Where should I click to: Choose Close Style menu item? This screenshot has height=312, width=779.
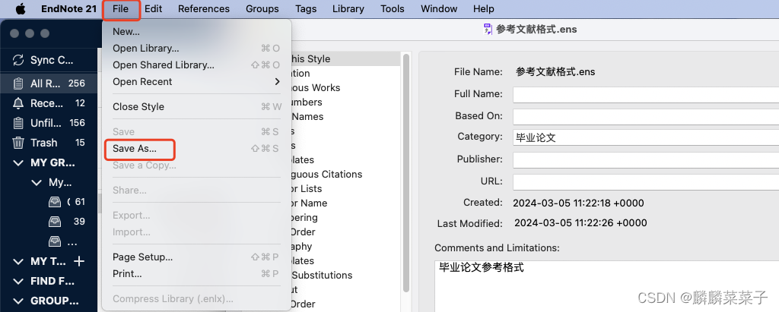(197, 106)
